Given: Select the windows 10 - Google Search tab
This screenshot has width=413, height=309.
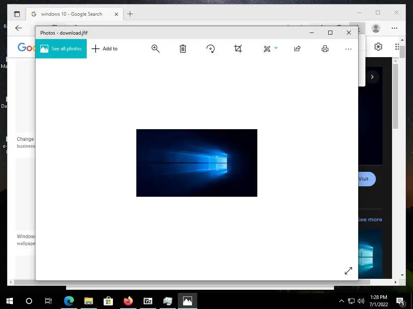Looking at the screenshot, I should click(71, 14).
